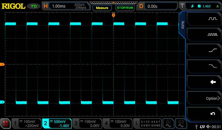This screenshot has height=130, width=222.
Task: Open trigger T settings 1.46V
Action: [x=200, y=6]
